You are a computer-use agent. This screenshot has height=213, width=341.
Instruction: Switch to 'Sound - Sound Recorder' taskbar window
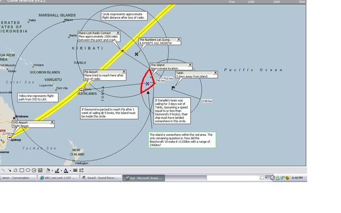(101, 178)
